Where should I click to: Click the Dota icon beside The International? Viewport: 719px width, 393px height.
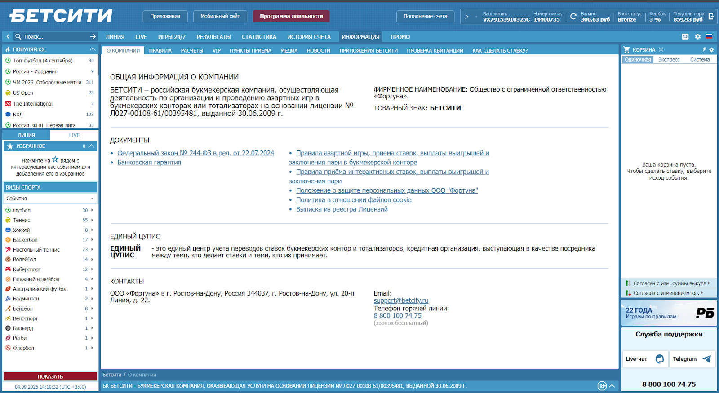coord(8,104)
